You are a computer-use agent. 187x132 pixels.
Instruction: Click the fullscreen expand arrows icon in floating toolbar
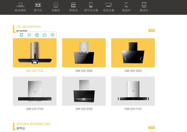click(29, 35)
